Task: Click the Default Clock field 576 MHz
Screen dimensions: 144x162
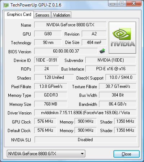Action: click(x=45, y=130)
